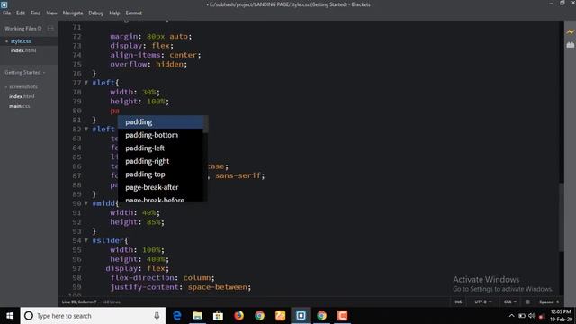The height and width of the screenshot is (324, 576).
Task: Choose 'padding-right' from code hints
Action: pos(160,161)
